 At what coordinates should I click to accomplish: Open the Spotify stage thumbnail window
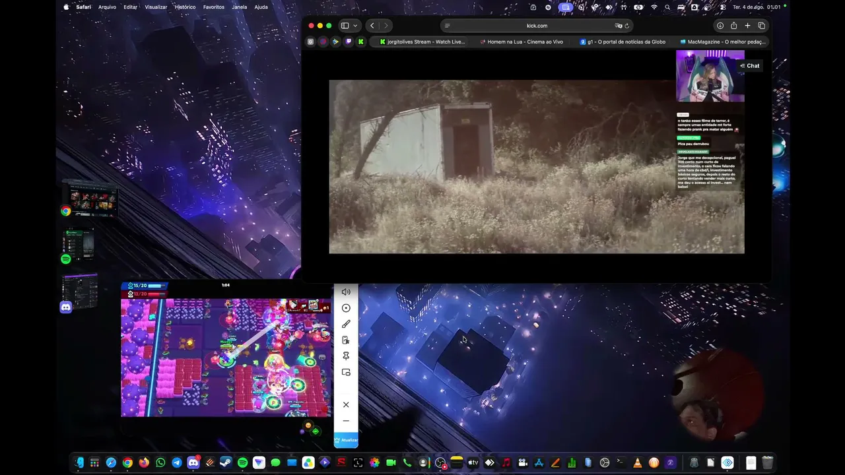79,245
